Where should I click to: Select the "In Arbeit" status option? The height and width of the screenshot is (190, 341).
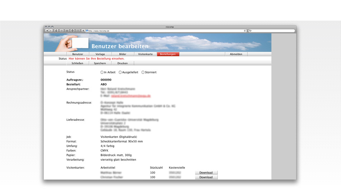102,72
